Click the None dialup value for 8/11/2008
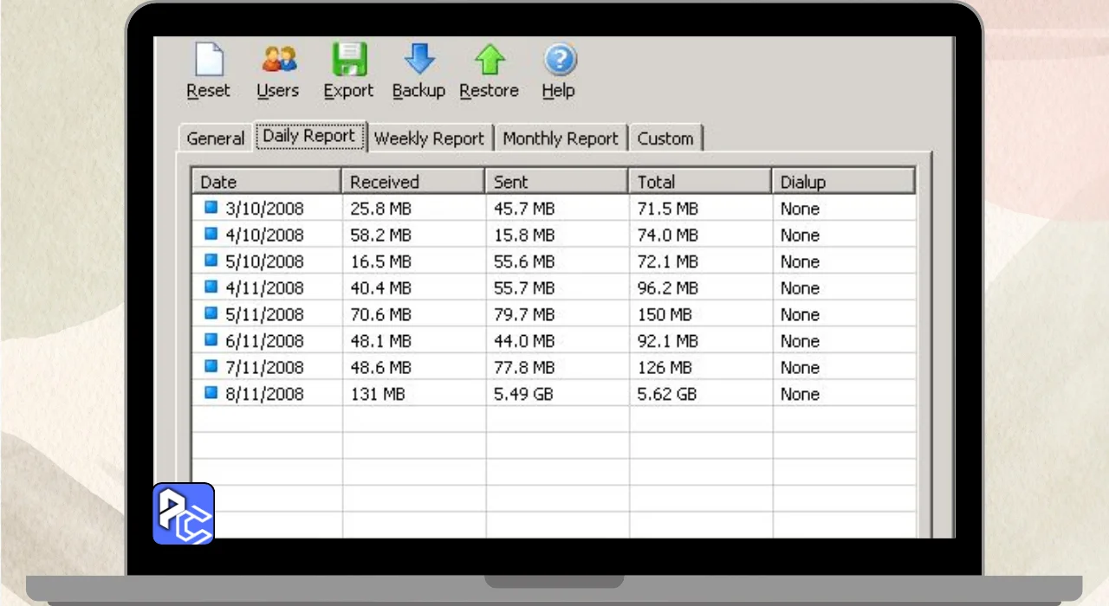This screenshot has height=606, width=1109. (x=800, y=394)
